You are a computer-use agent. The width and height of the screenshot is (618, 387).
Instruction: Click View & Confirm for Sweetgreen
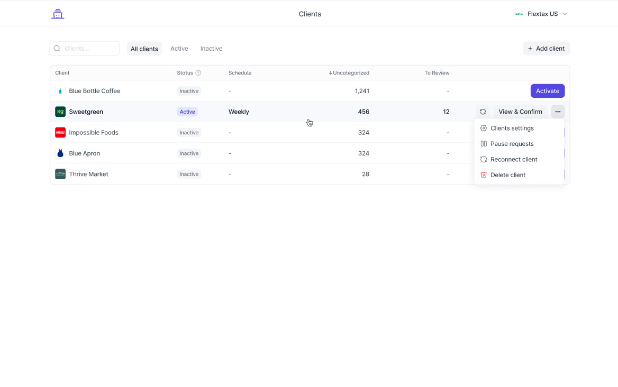coord(520,112)
